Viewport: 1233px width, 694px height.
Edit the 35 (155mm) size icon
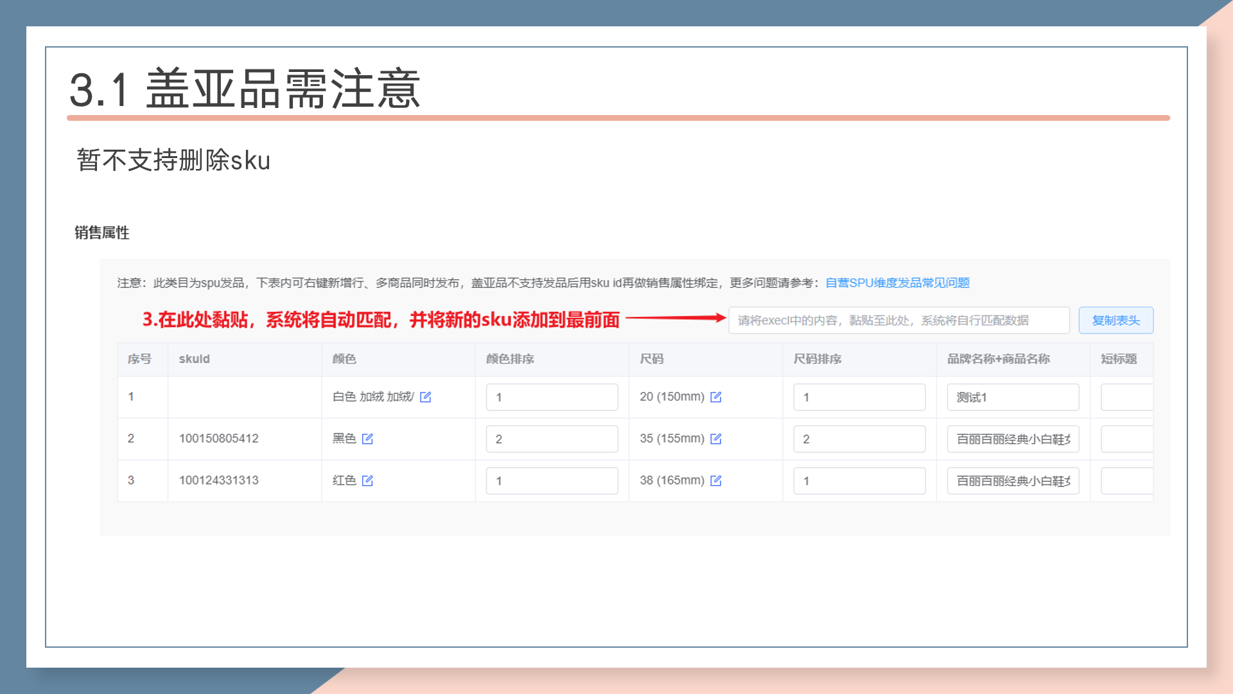[716, 439]
